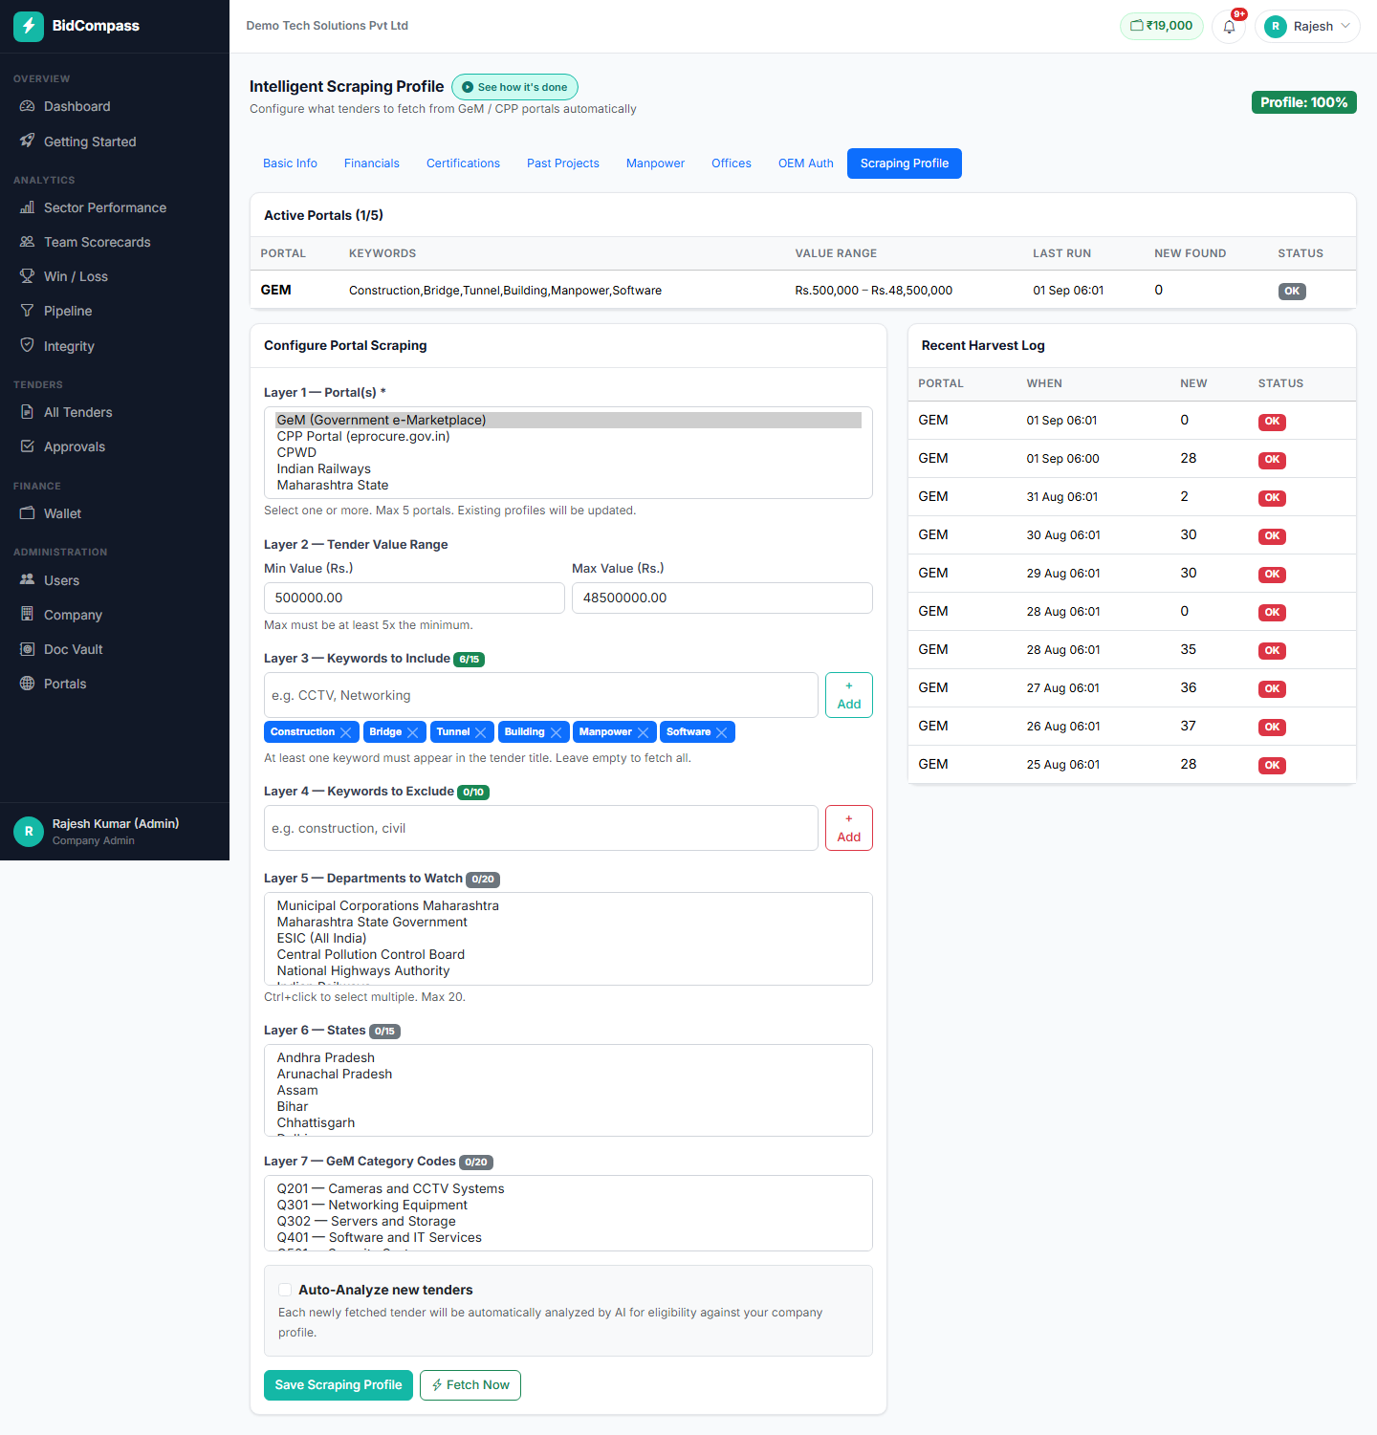This screenshot has height=1435, width=1377.
Task: Enable Auto-Analyze new tenders checkbox
Action: click(285, 1290)
